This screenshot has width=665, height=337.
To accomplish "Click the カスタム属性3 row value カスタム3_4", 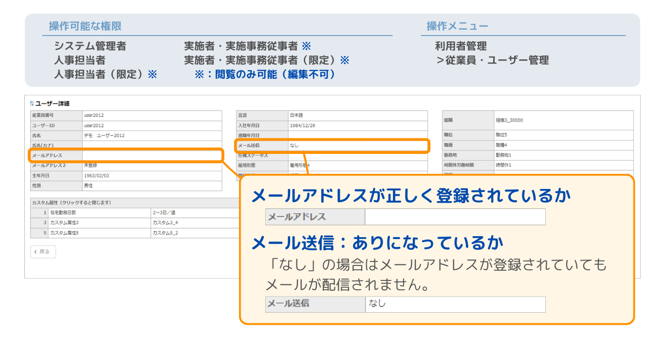I will click(166, 223).
